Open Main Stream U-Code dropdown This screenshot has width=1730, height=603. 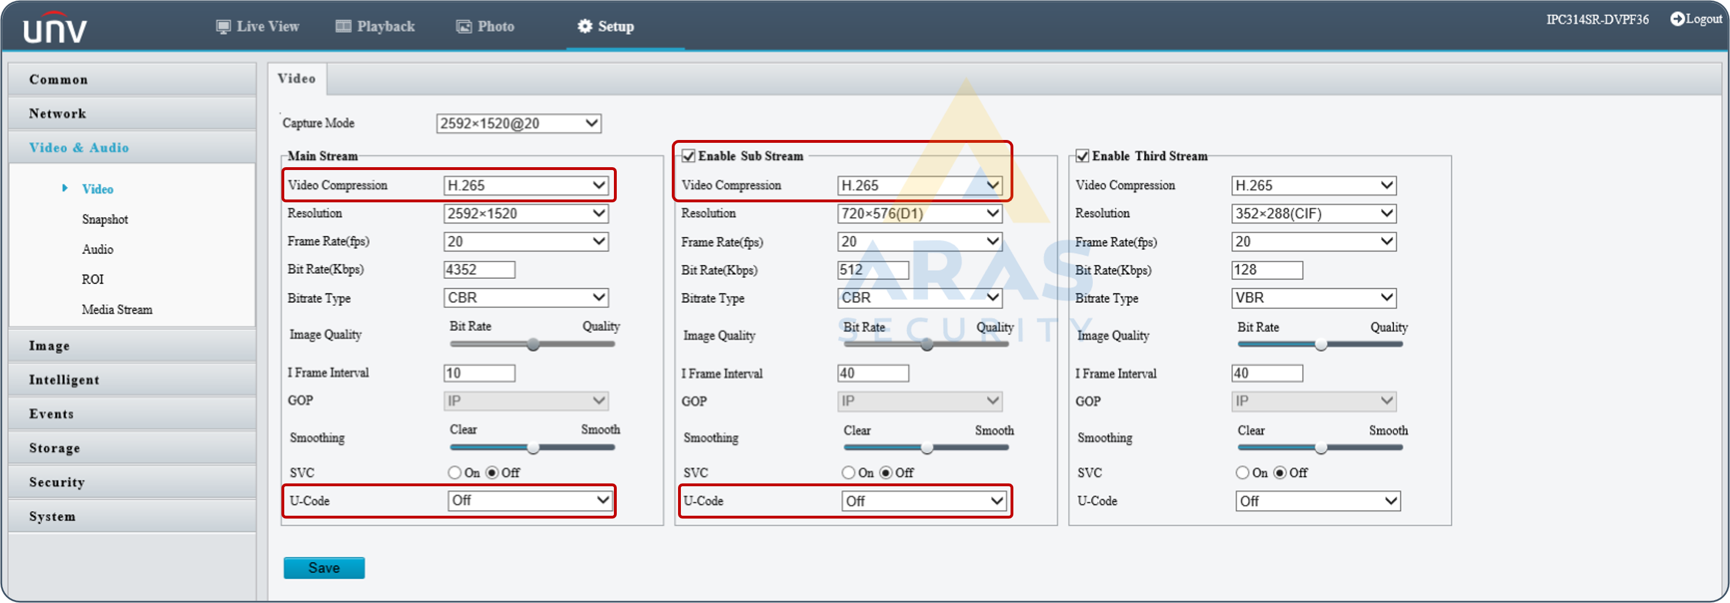point(530,501)
